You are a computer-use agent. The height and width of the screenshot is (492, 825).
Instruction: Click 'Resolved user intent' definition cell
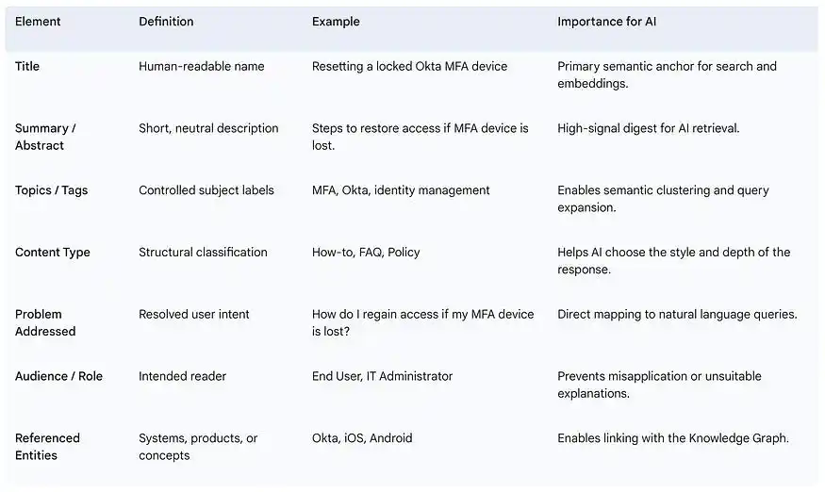[x=193, y=314]
